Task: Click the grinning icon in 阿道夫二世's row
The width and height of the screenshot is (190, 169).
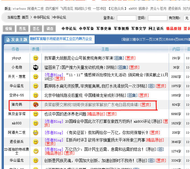Action: tap(35, 133)
